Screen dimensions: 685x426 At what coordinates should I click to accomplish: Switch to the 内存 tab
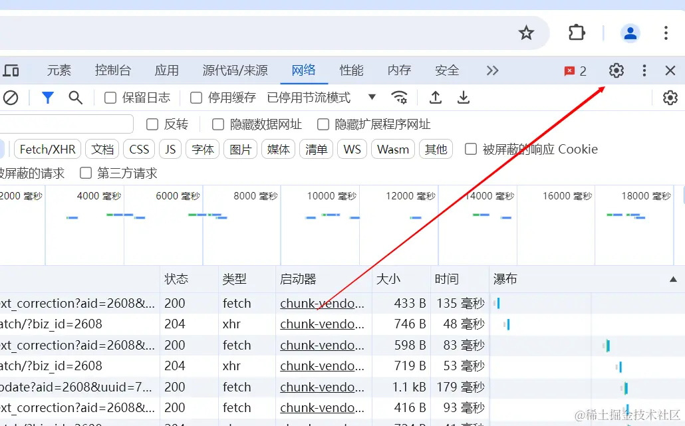(x=399, y=70)
